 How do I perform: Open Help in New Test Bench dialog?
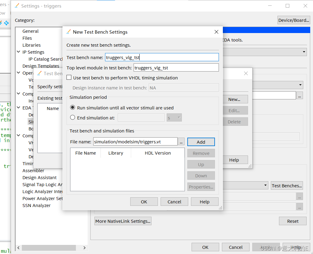tap(205, 202)
